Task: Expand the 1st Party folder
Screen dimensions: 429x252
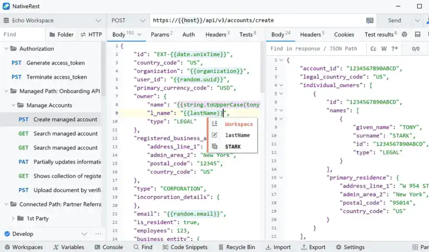Action: coord(13,219)
